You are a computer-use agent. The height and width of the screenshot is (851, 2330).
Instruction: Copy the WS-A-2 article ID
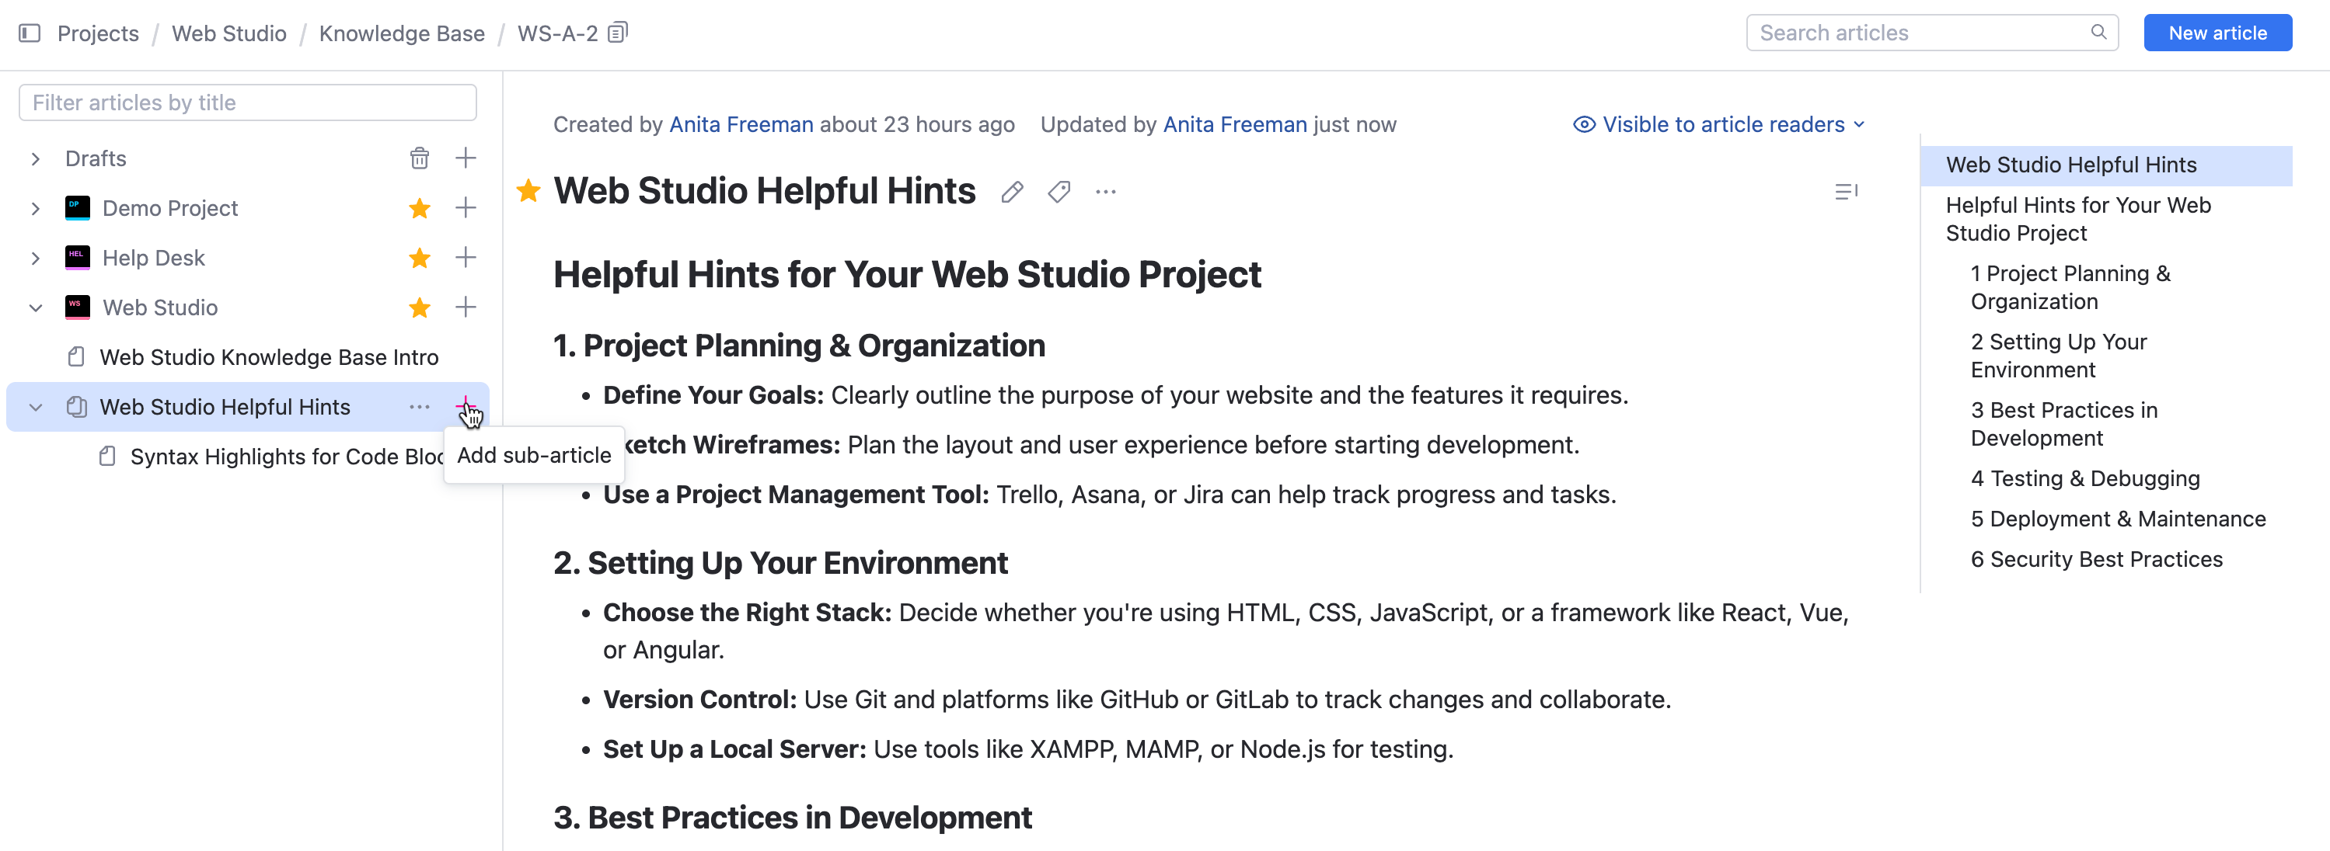pos(618,33)
